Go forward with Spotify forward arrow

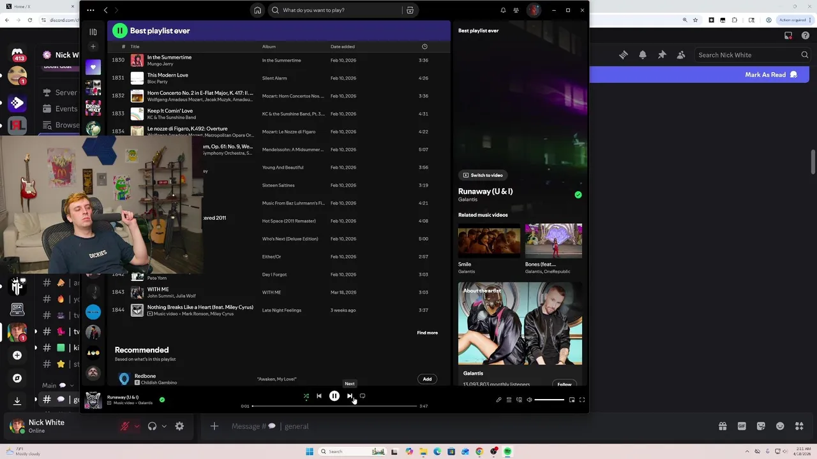click(116, 10)
